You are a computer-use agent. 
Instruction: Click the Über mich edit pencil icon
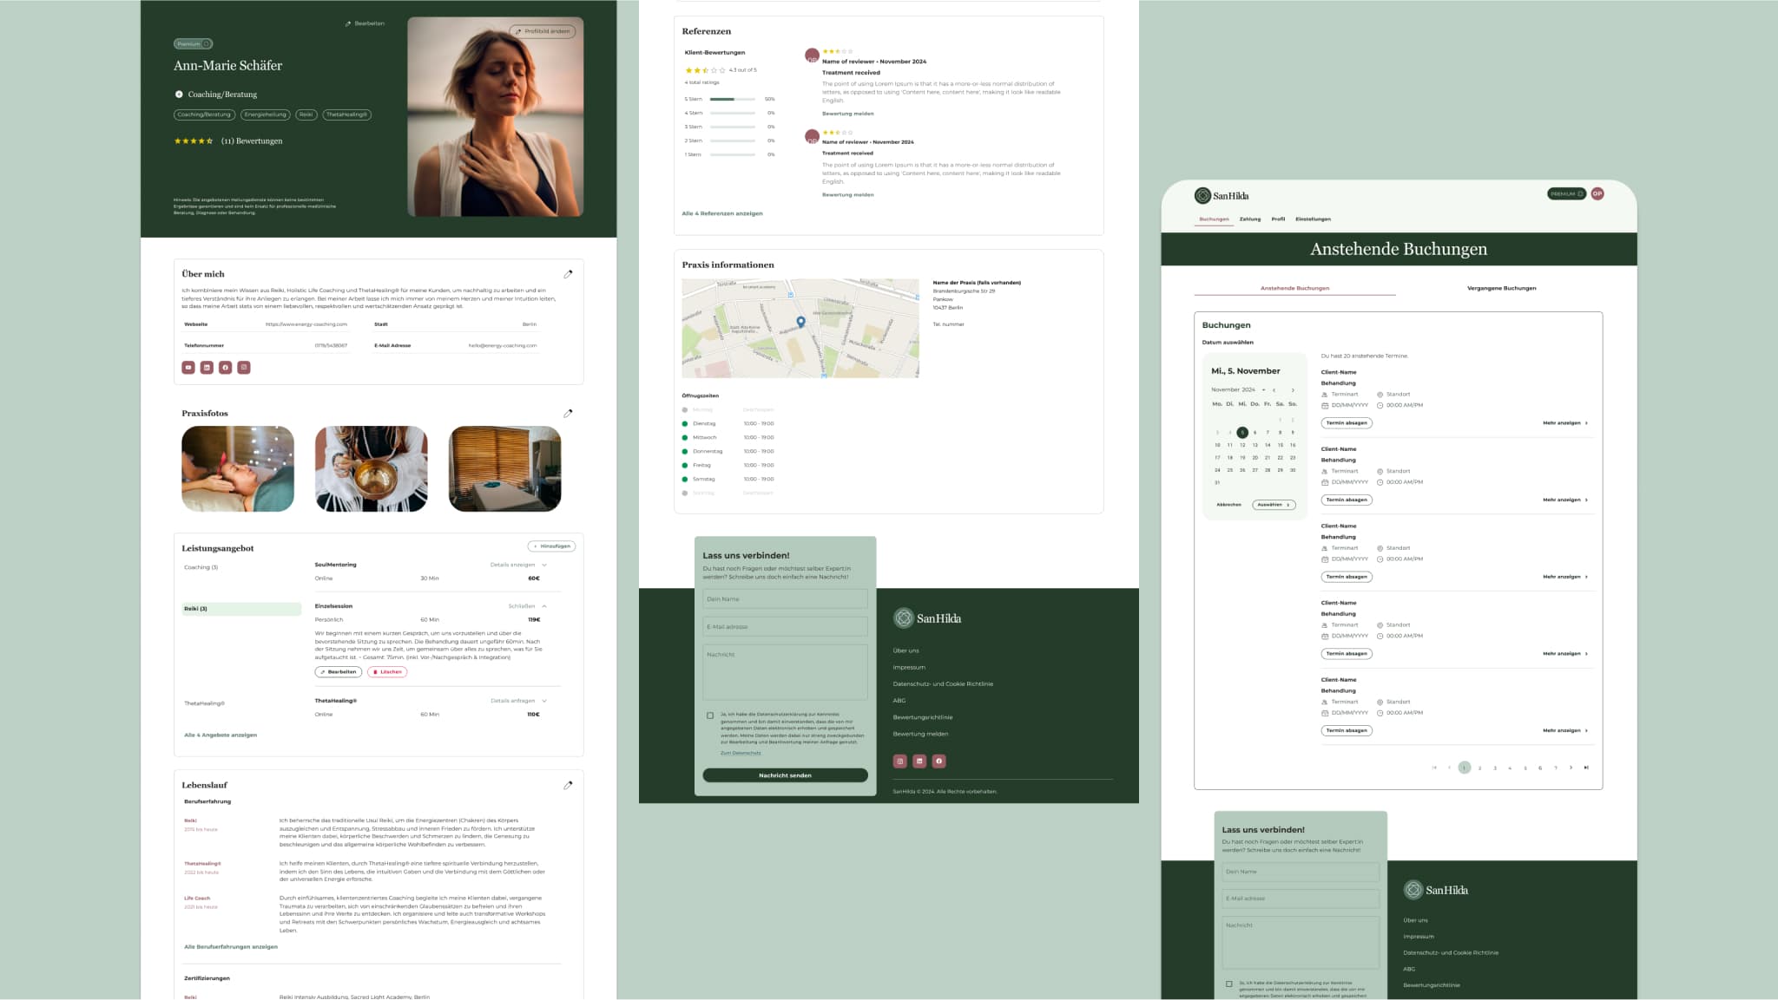coord(568,274)
